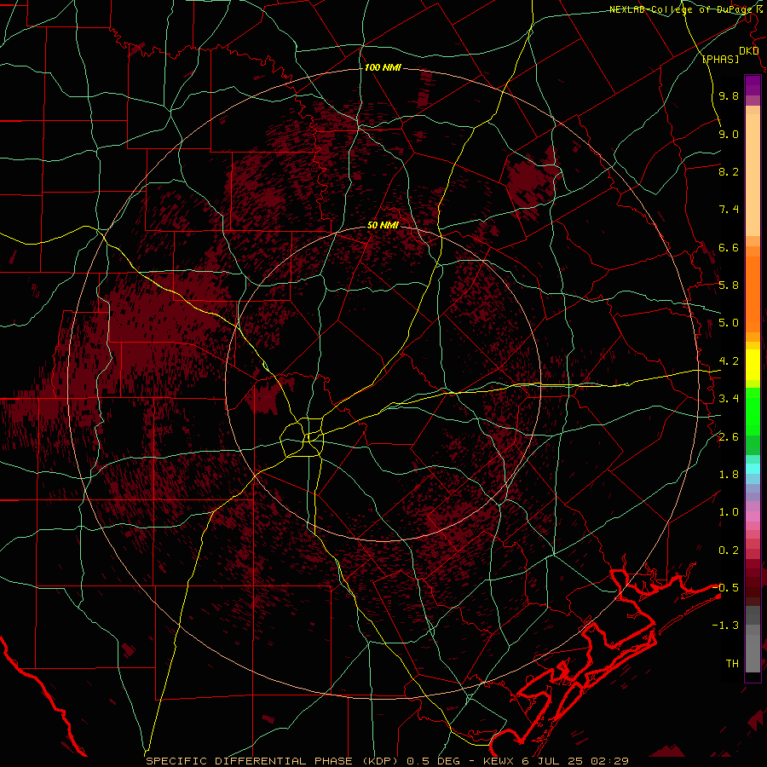Click the [PHAS] units label
Viewport: 767px width, 767px height.
pos(720,59)
